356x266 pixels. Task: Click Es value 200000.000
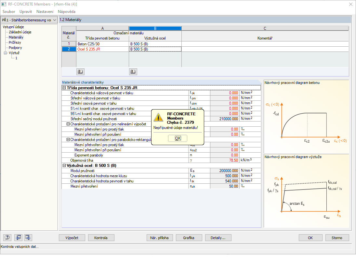point(225,171)
